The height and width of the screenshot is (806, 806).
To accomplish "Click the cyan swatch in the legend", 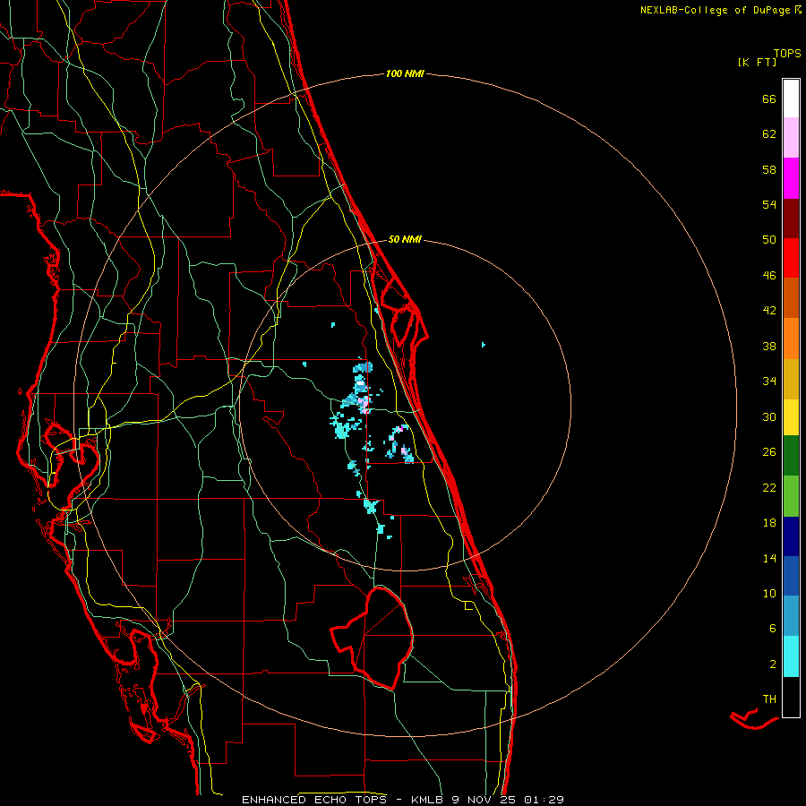I will coord(791,656).
